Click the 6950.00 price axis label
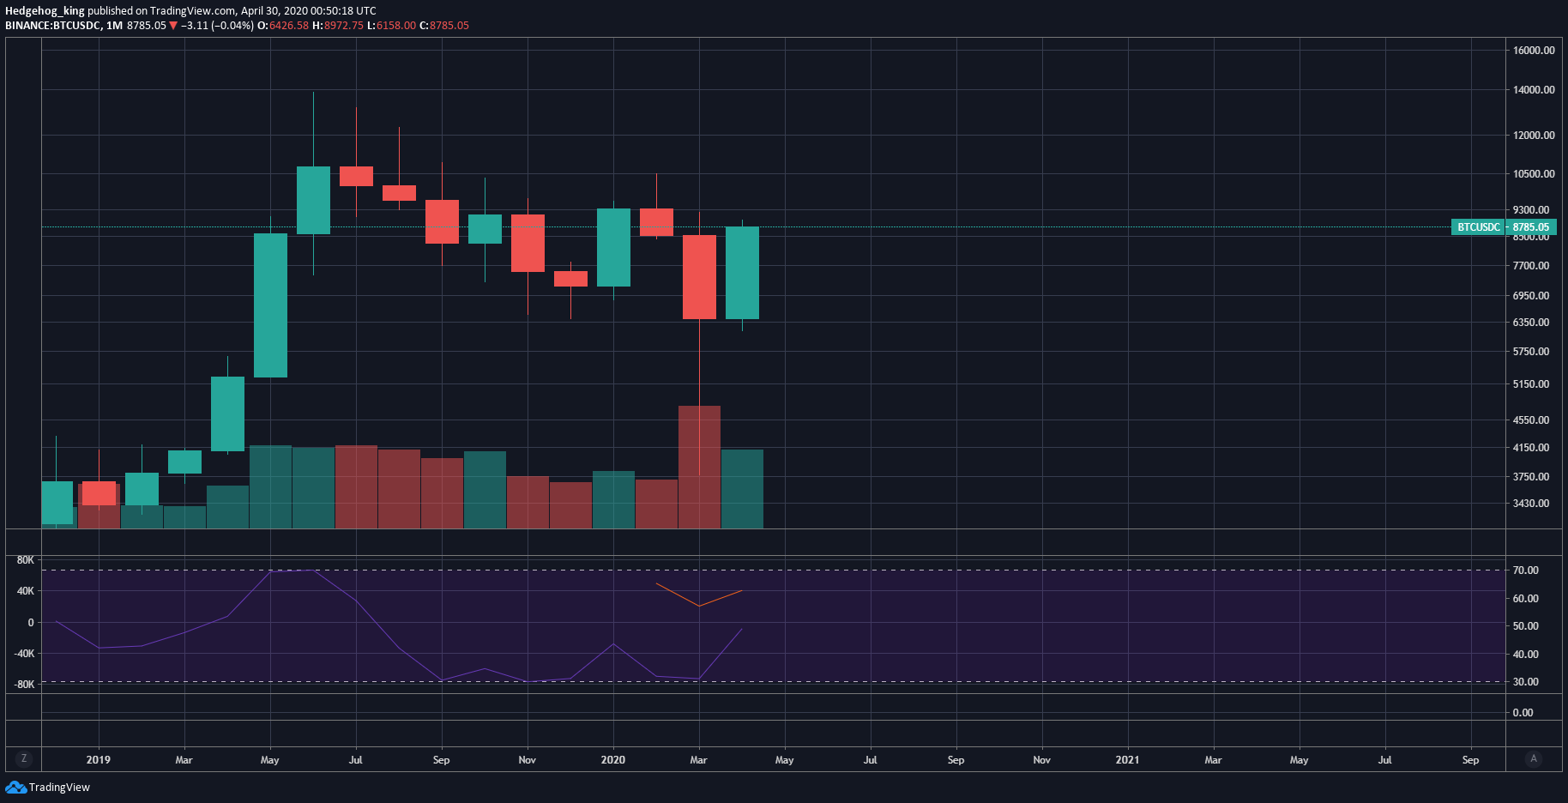The height and width of the screenshot is (803, 1568). [1531, 296]
